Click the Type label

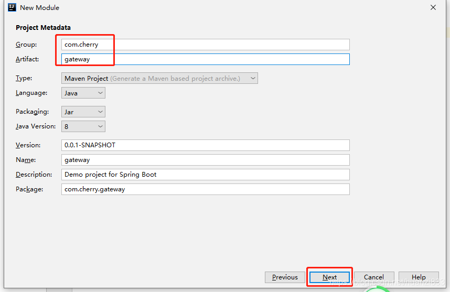[x=24, y=78]
